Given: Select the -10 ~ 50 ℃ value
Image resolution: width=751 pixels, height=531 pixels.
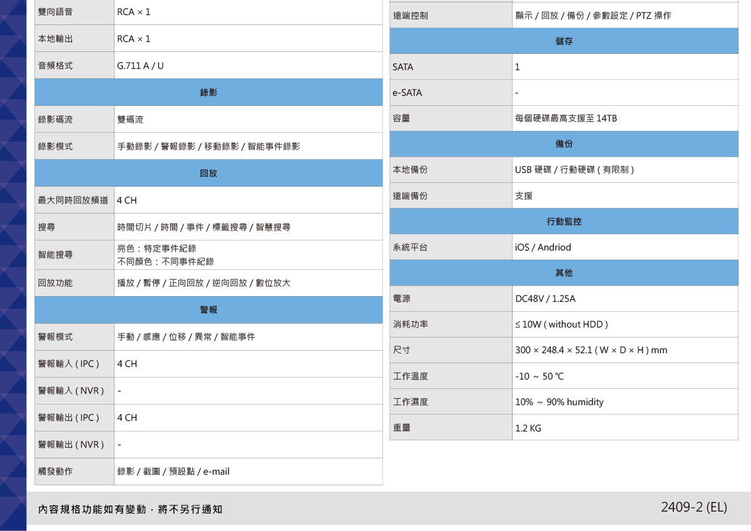Looking at the screenshot, I should 539,376.
